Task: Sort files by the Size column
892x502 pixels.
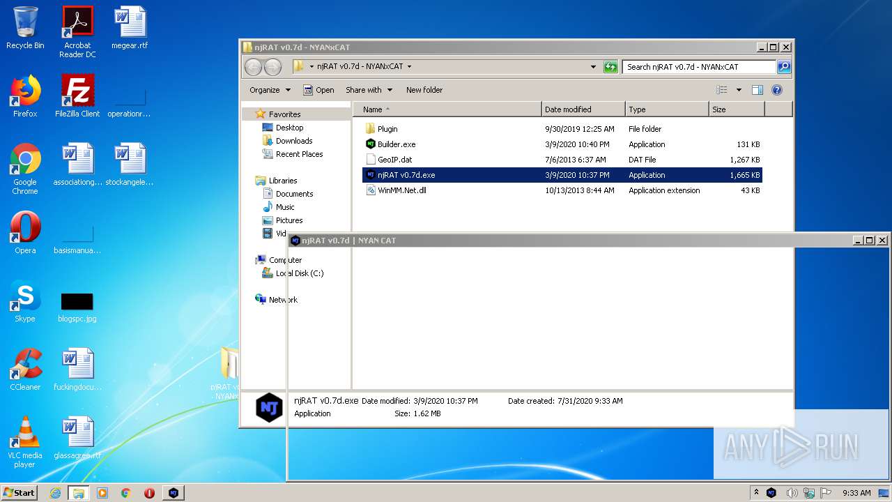Action: click(x=737, y=109)
